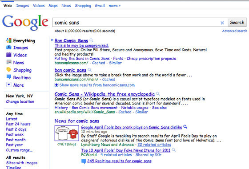Viewport: 249px width, 169px height.
Task: Filter results to Past 2 days
Action: pyautogui.click(x=16, y=129)
